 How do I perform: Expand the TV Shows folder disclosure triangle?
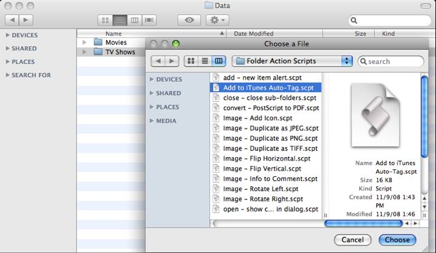coord(84,52)
